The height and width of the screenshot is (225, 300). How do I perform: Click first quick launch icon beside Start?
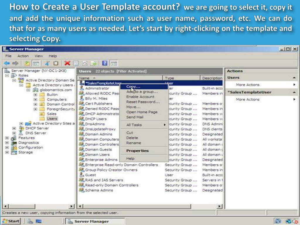[x=30, y=221]
